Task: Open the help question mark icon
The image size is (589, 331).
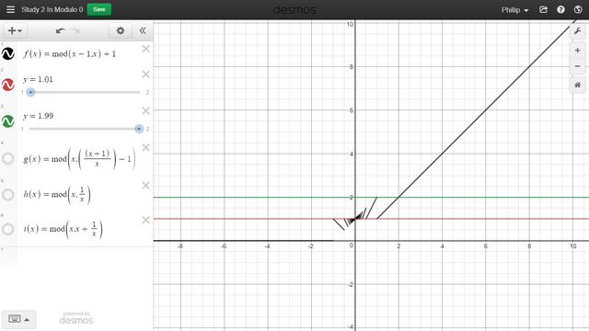Action: pos(560,10)
